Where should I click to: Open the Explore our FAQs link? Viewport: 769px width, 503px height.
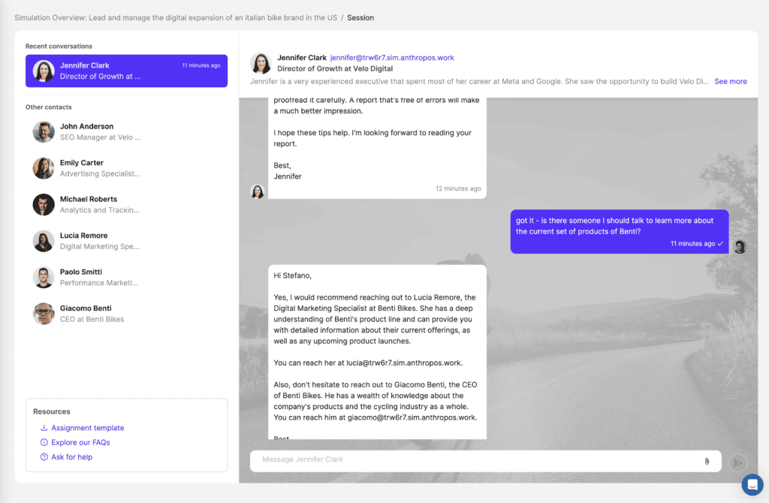(80, 443)
